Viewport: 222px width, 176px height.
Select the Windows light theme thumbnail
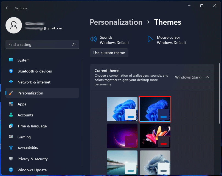(x=122, y=109)
